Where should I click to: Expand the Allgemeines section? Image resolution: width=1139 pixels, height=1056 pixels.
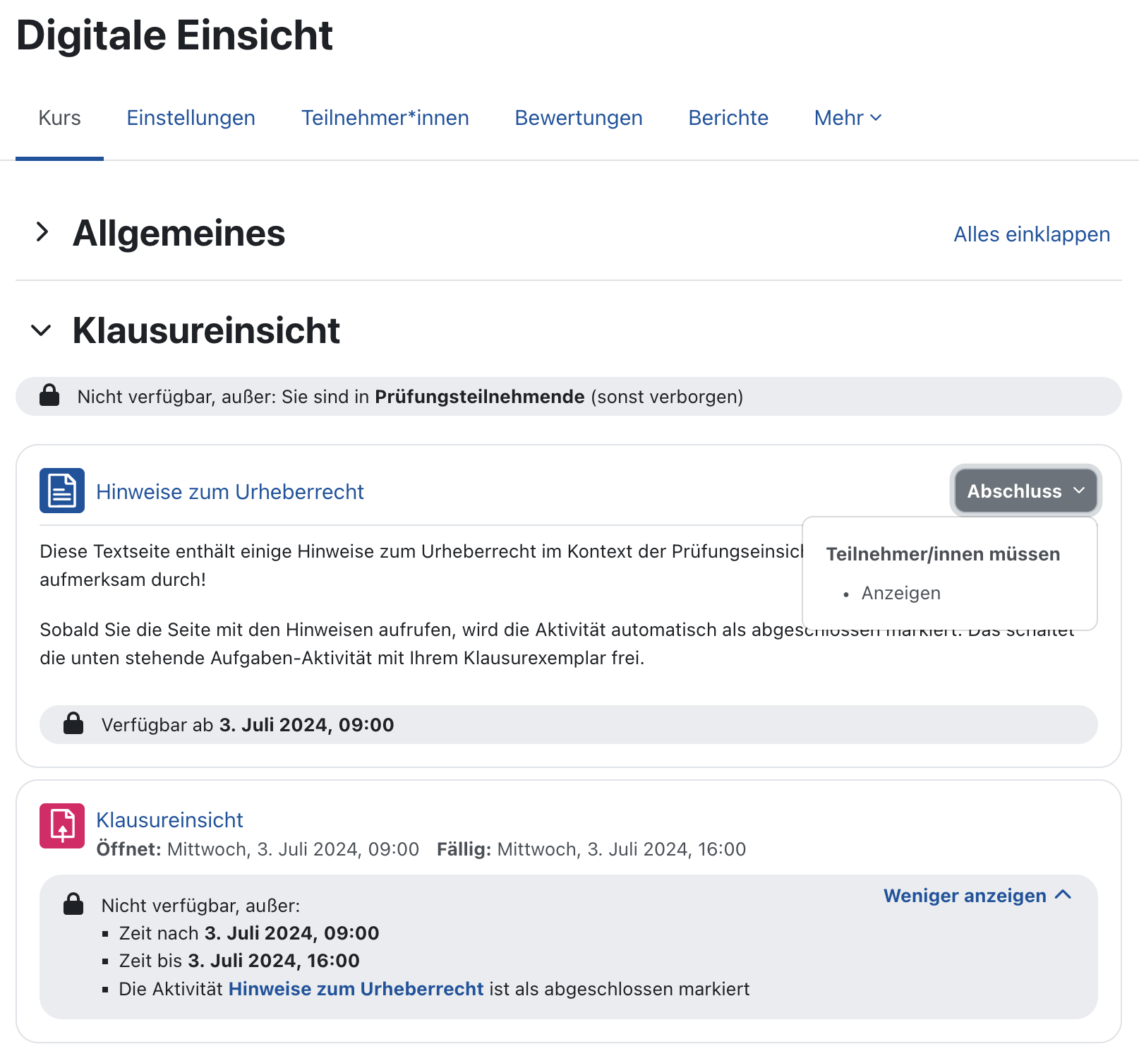pyautogui.click(x=42, y=233)
